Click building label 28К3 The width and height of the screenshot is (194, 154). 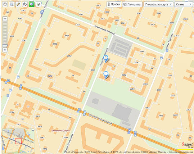tap(153, 24)
